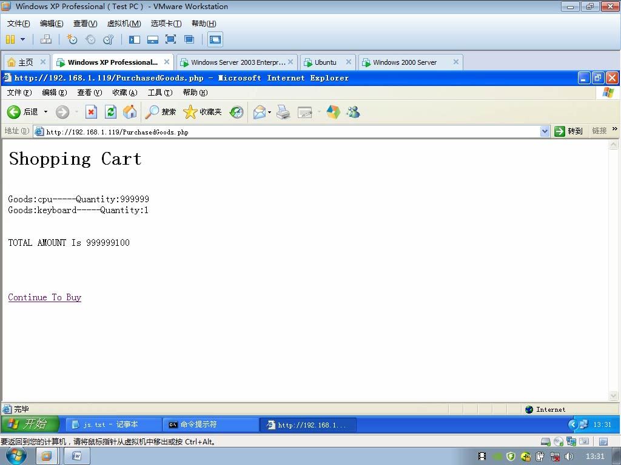Screen dimensions: 621x465
Task: Click the 转到 Go button
Action: (x=568, y=131)
